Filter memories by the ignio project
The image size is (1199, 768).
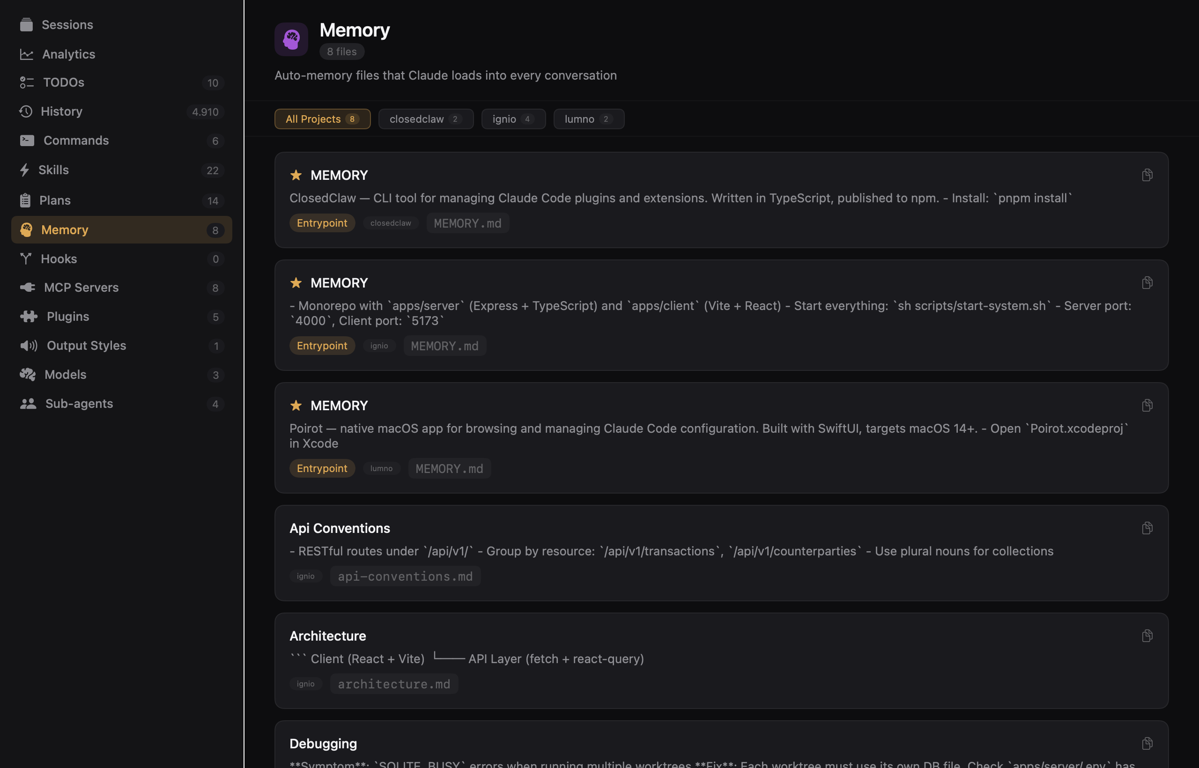[513, 118]
